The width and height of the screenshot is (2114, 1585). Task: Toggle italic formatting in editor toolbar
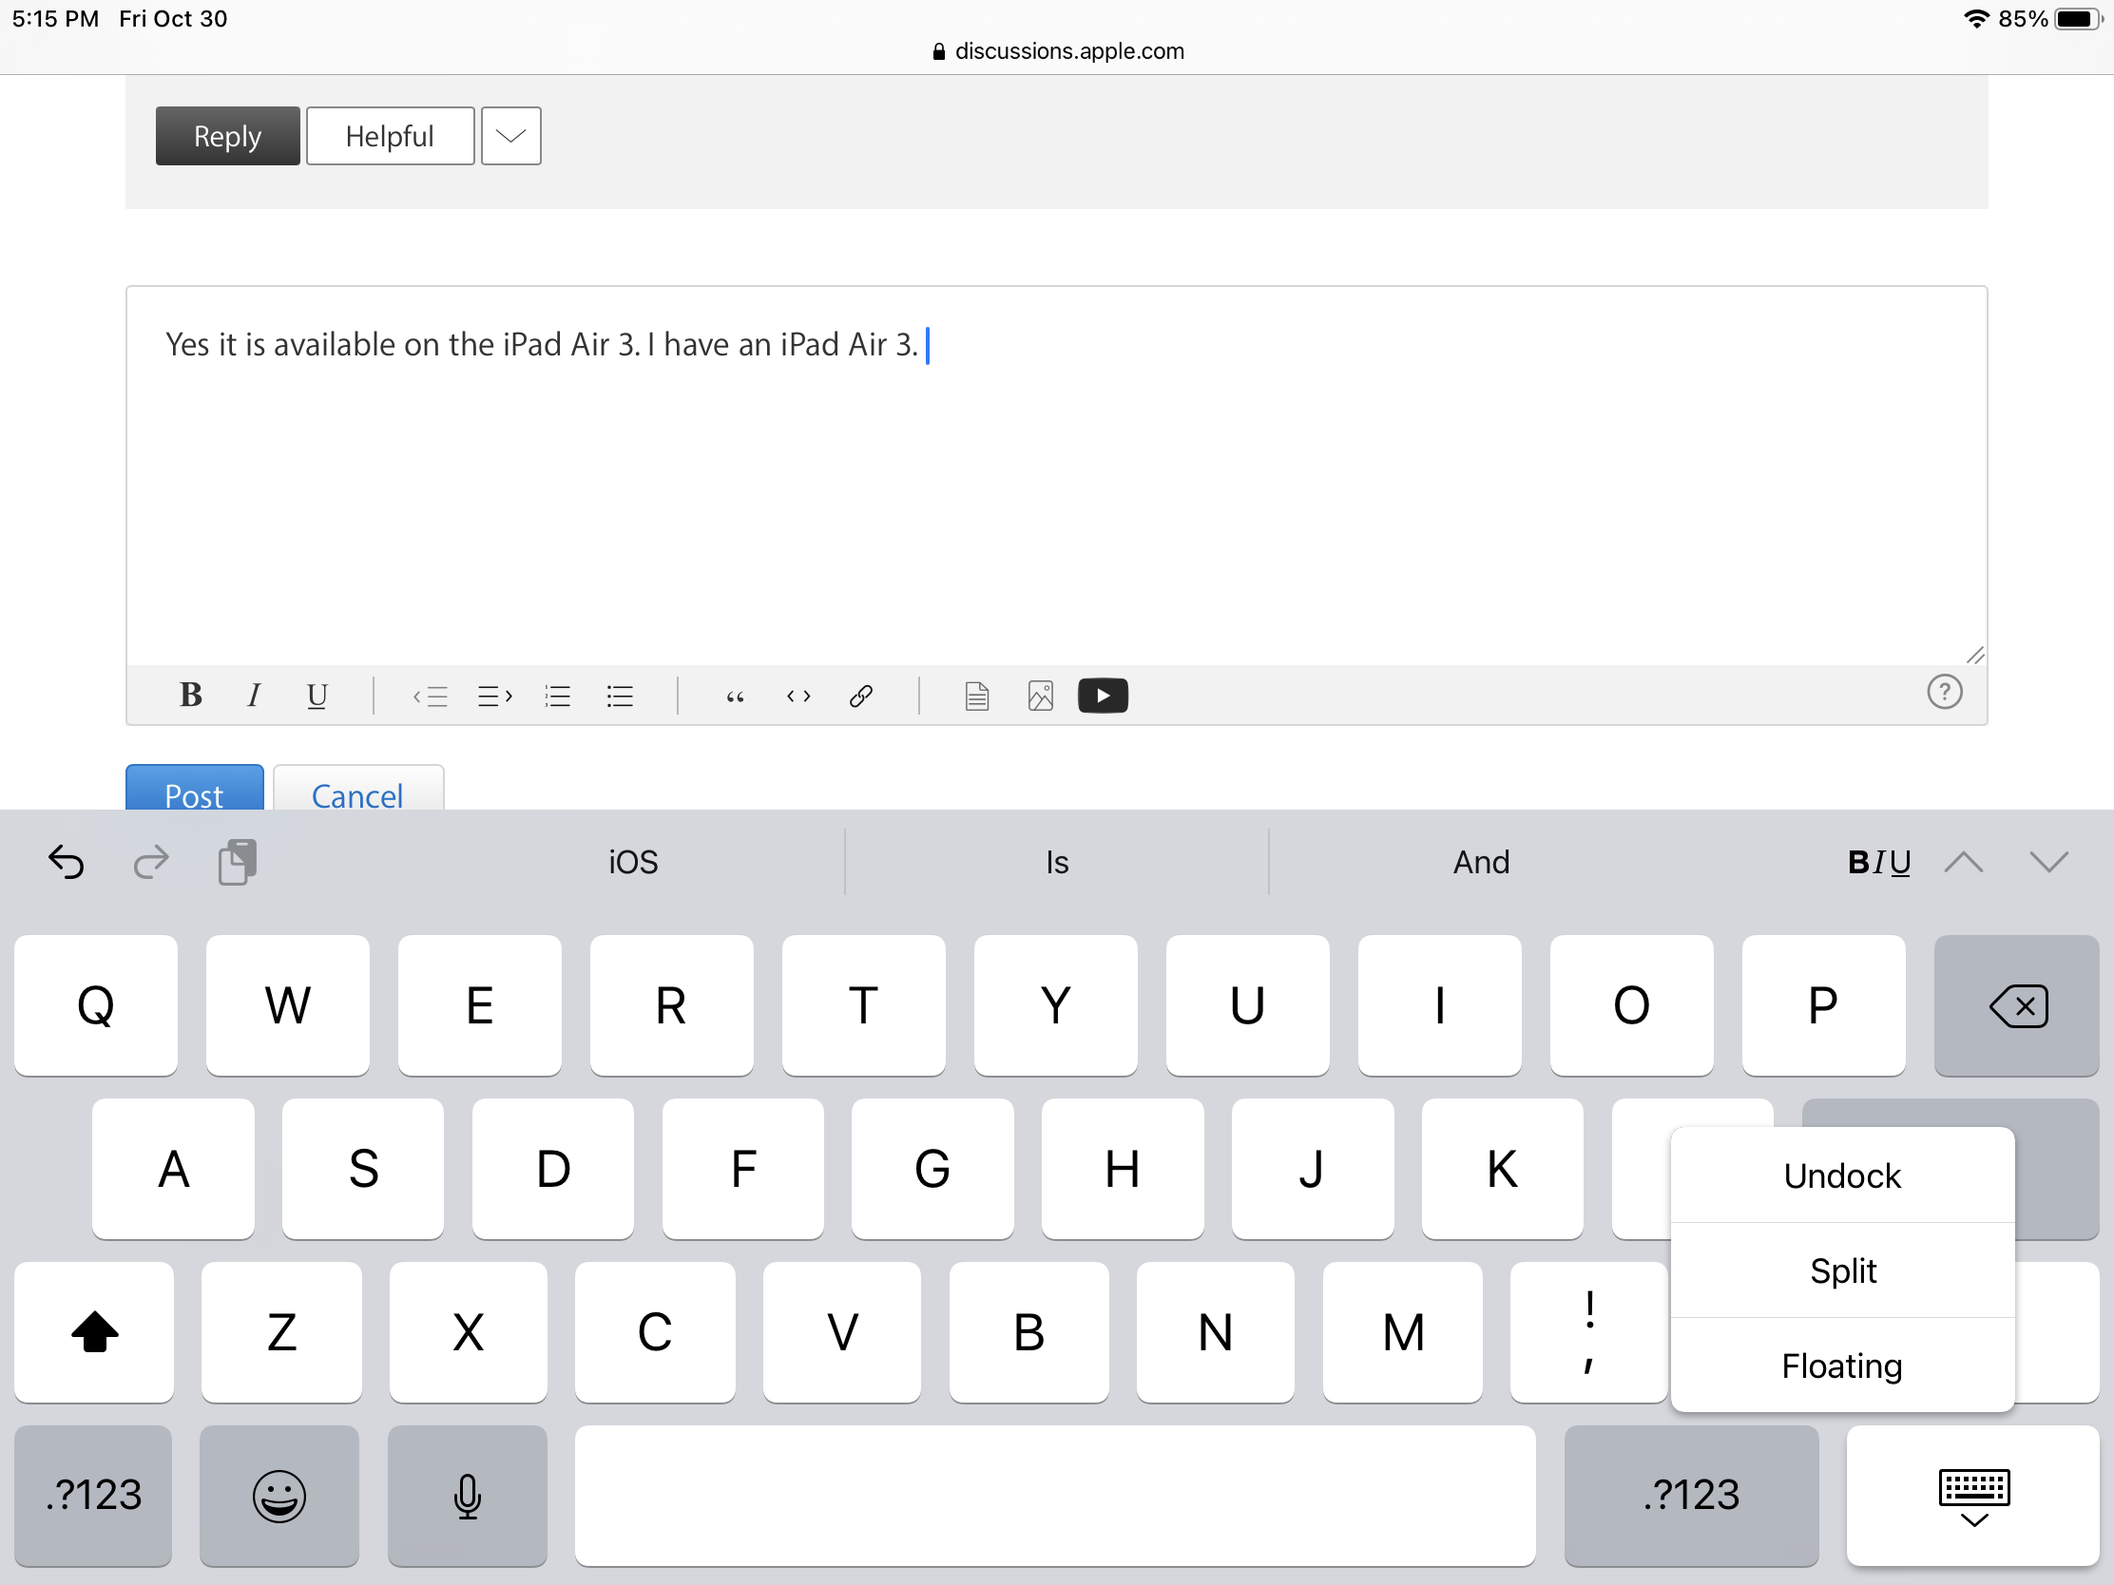(253, 696)
